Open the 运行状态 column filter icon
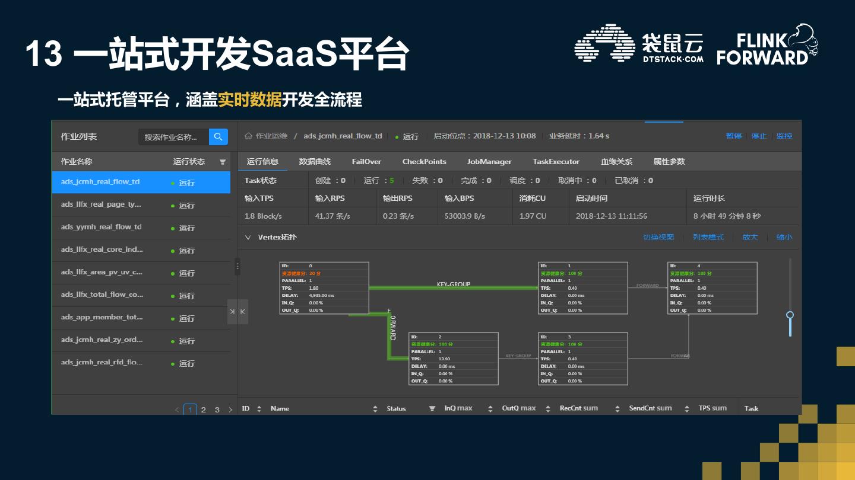This screenshot has width=855, height=480. [223, 162]
